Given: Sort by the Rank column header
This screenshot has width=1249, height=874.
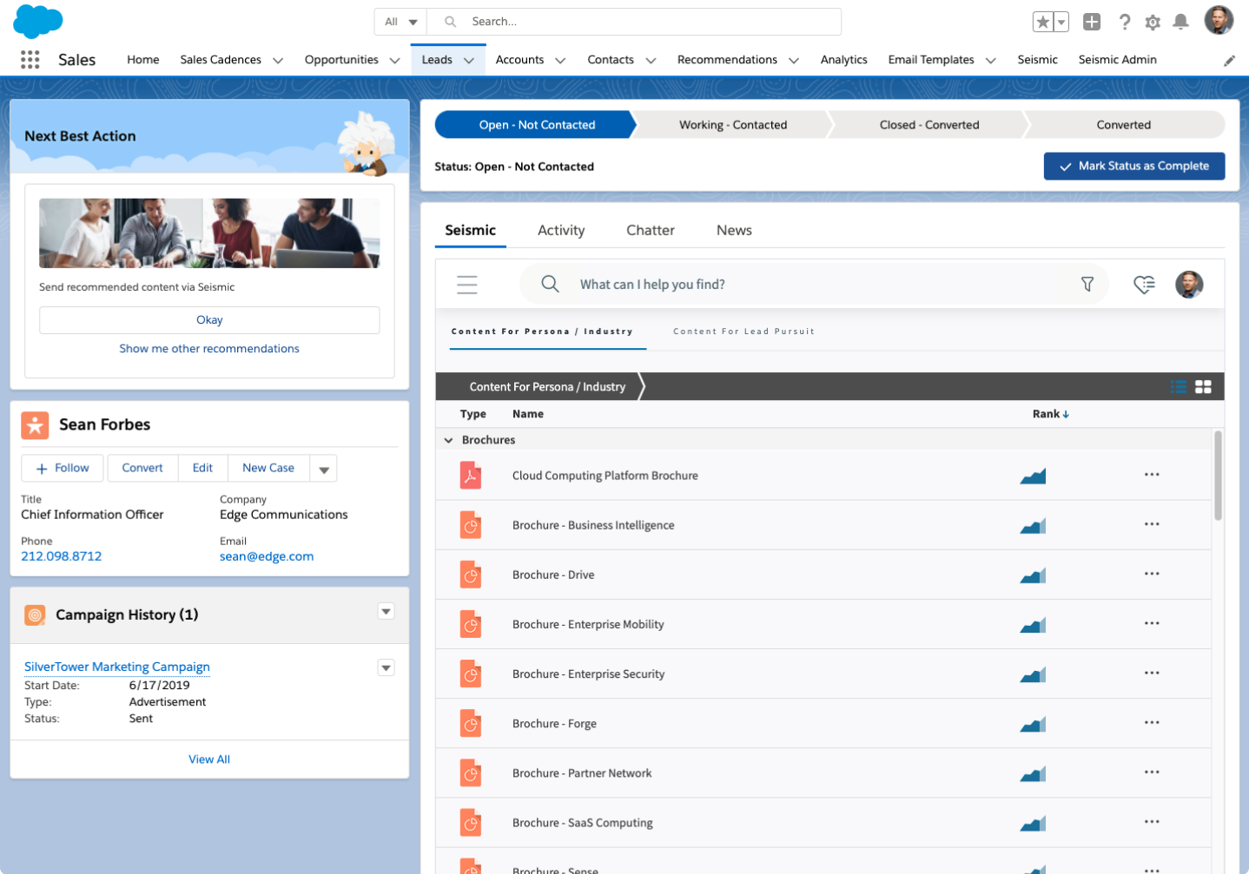Looking at the screenshot, I should coord(1050,414).
